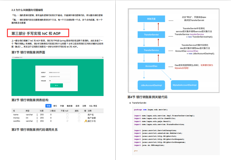Click the TransferService diagram box
The height and width of the screenshot is (160, 231).
coord(151,50)
